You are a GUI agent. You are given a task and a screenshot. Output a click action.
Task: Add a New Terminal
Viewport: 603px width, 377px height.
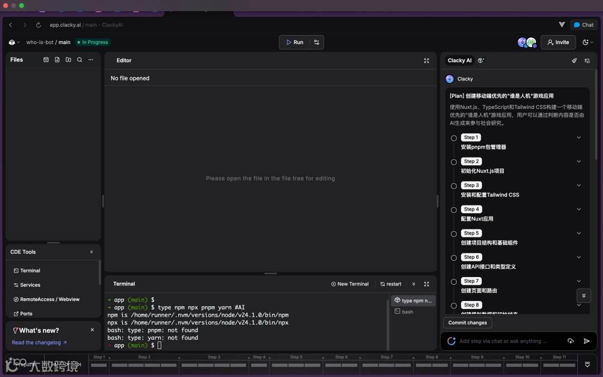pyautogui.click(x=350, y=284)
